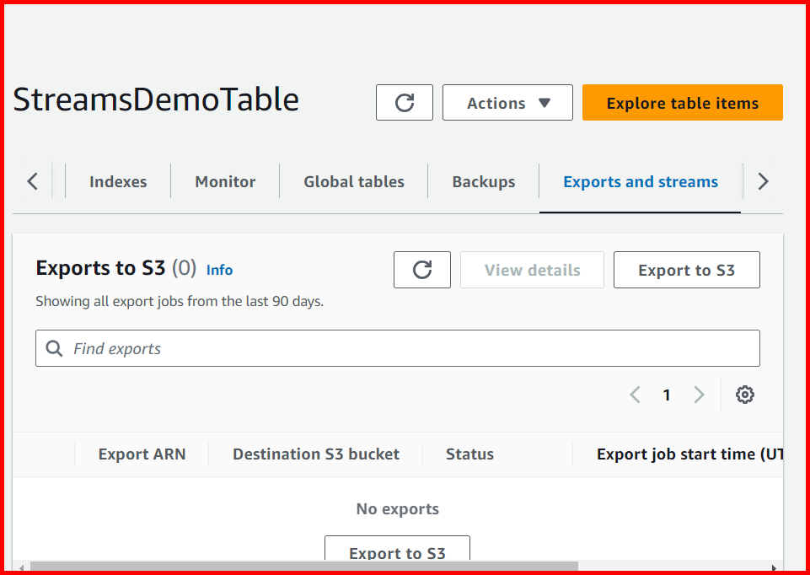Click Explore table items
Screen dimensions: 810x575
(682, 102)
